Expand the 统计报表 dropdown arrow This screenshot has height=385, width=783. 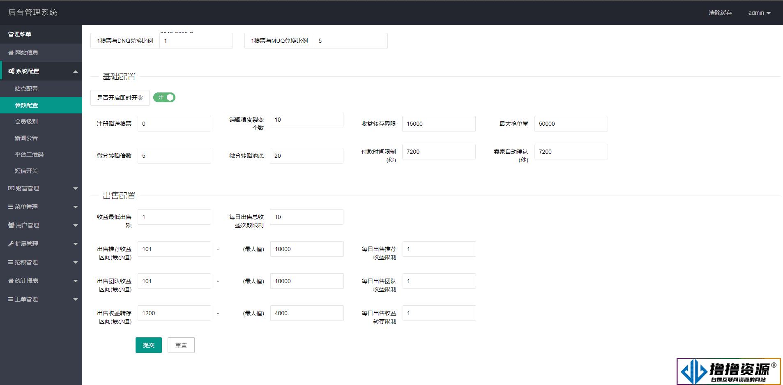point(76,281)
